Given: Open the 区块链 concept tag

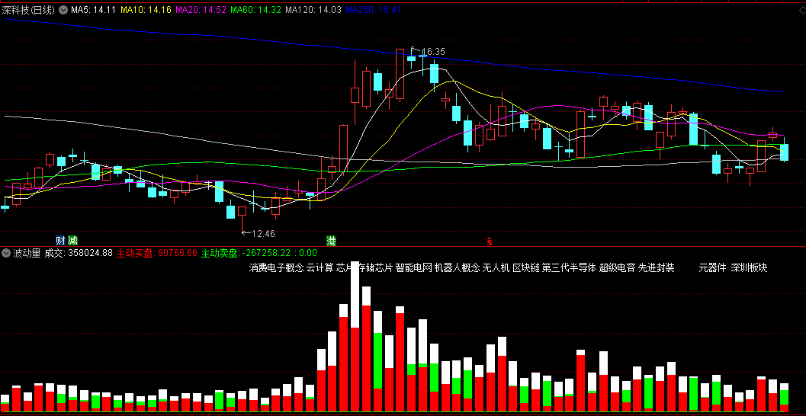Looking at the screenshot, I should point(526,267).
